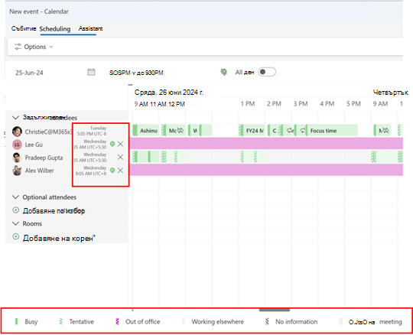The height and width of the screenshot is (335, 413).
Task: Click the add optional attendee plus icon
Action: point(16,210)
